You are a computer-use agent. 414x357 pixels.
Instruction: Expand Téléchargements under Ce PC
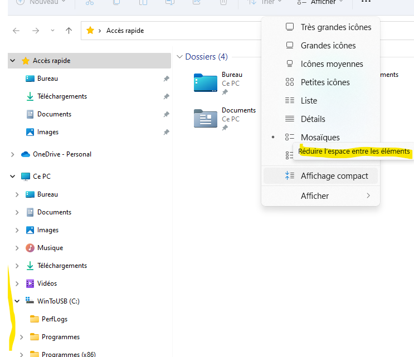click(x=17, y=266)
